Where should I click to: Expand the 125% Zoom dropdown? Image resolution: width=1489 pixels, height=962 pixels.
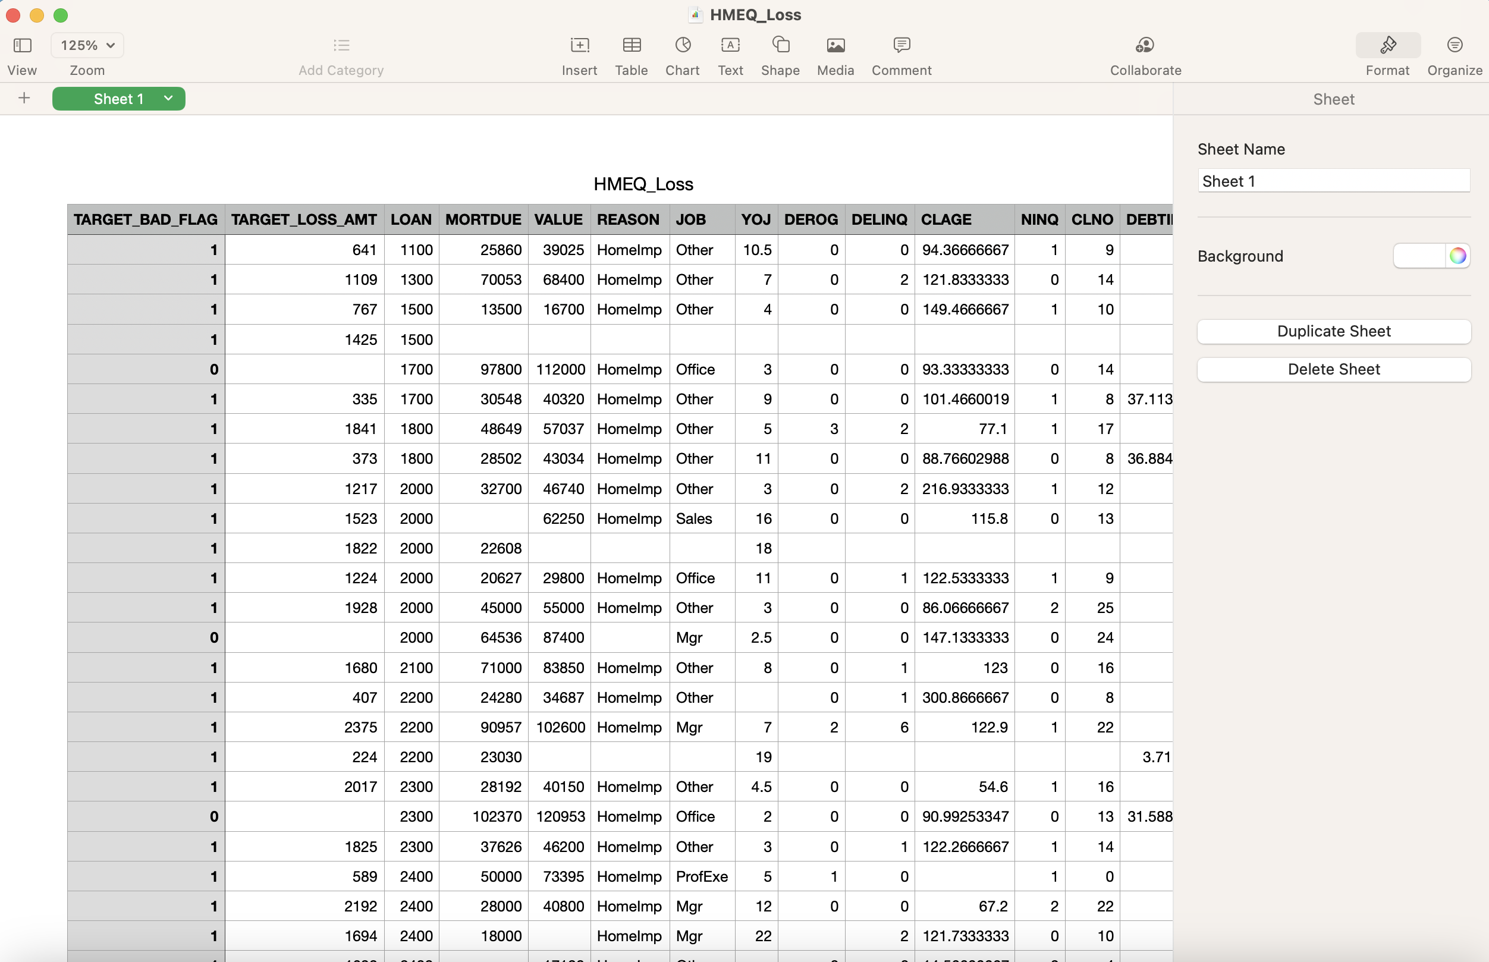87,45
